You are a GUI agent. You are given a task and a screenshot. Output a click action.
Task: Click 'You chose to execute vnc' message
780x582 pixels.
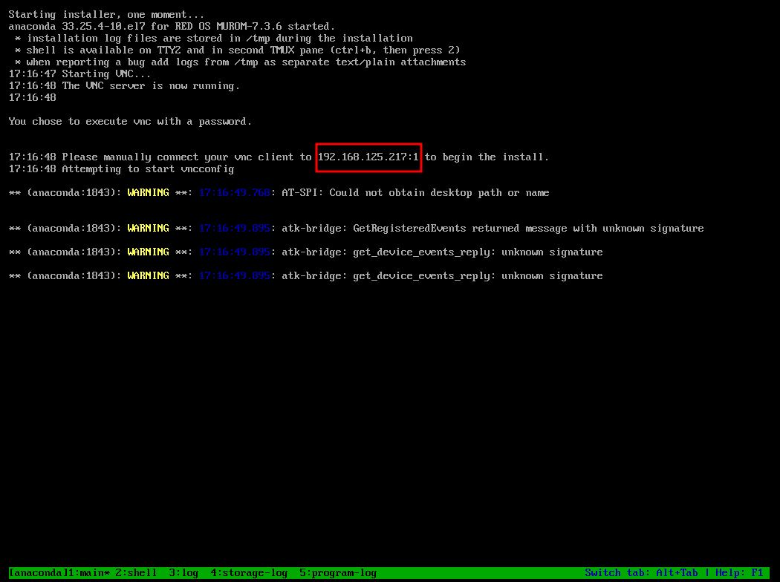click(x=130, y=122)
